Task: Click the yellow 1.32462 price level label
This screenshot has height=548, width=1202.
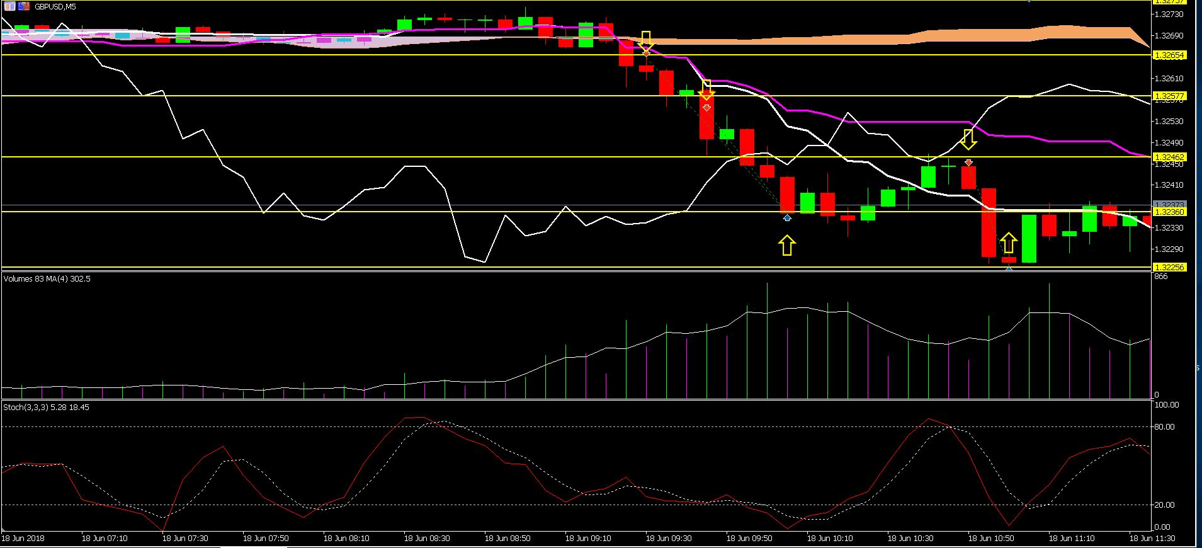Action: click(x=1169, y=157)
